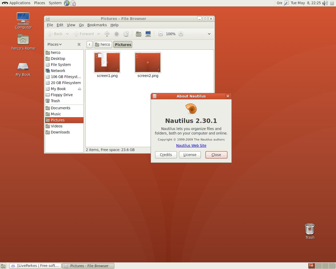Close the Places side pane
Screen dimensions: 336x269
(x=79, y=44)
